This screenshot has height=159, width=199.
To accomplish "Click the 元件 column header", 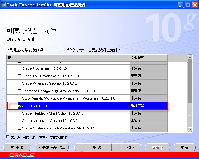I will pyautogui.click(x=68, y=58).
